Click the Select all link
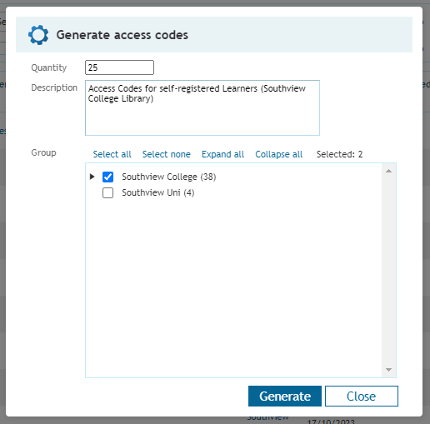The height and width of the screenshot is (424, 430). (112, 154)
